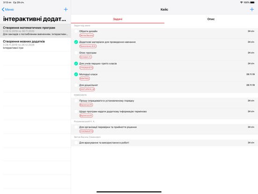Select Заїтов Василь Семенович section header
The width and height of the screenshot is (258, 194).
point(87,137)
